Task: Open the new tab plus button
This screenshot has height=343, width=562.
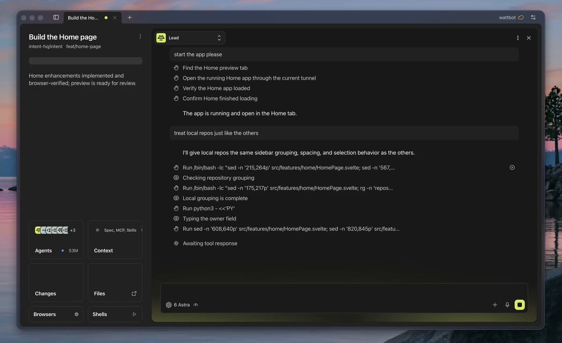Action: click(130, 17)
